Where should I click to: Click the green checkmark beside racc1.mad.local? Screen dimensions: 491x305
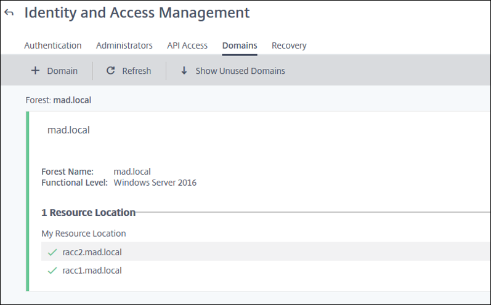coord(52,271)
